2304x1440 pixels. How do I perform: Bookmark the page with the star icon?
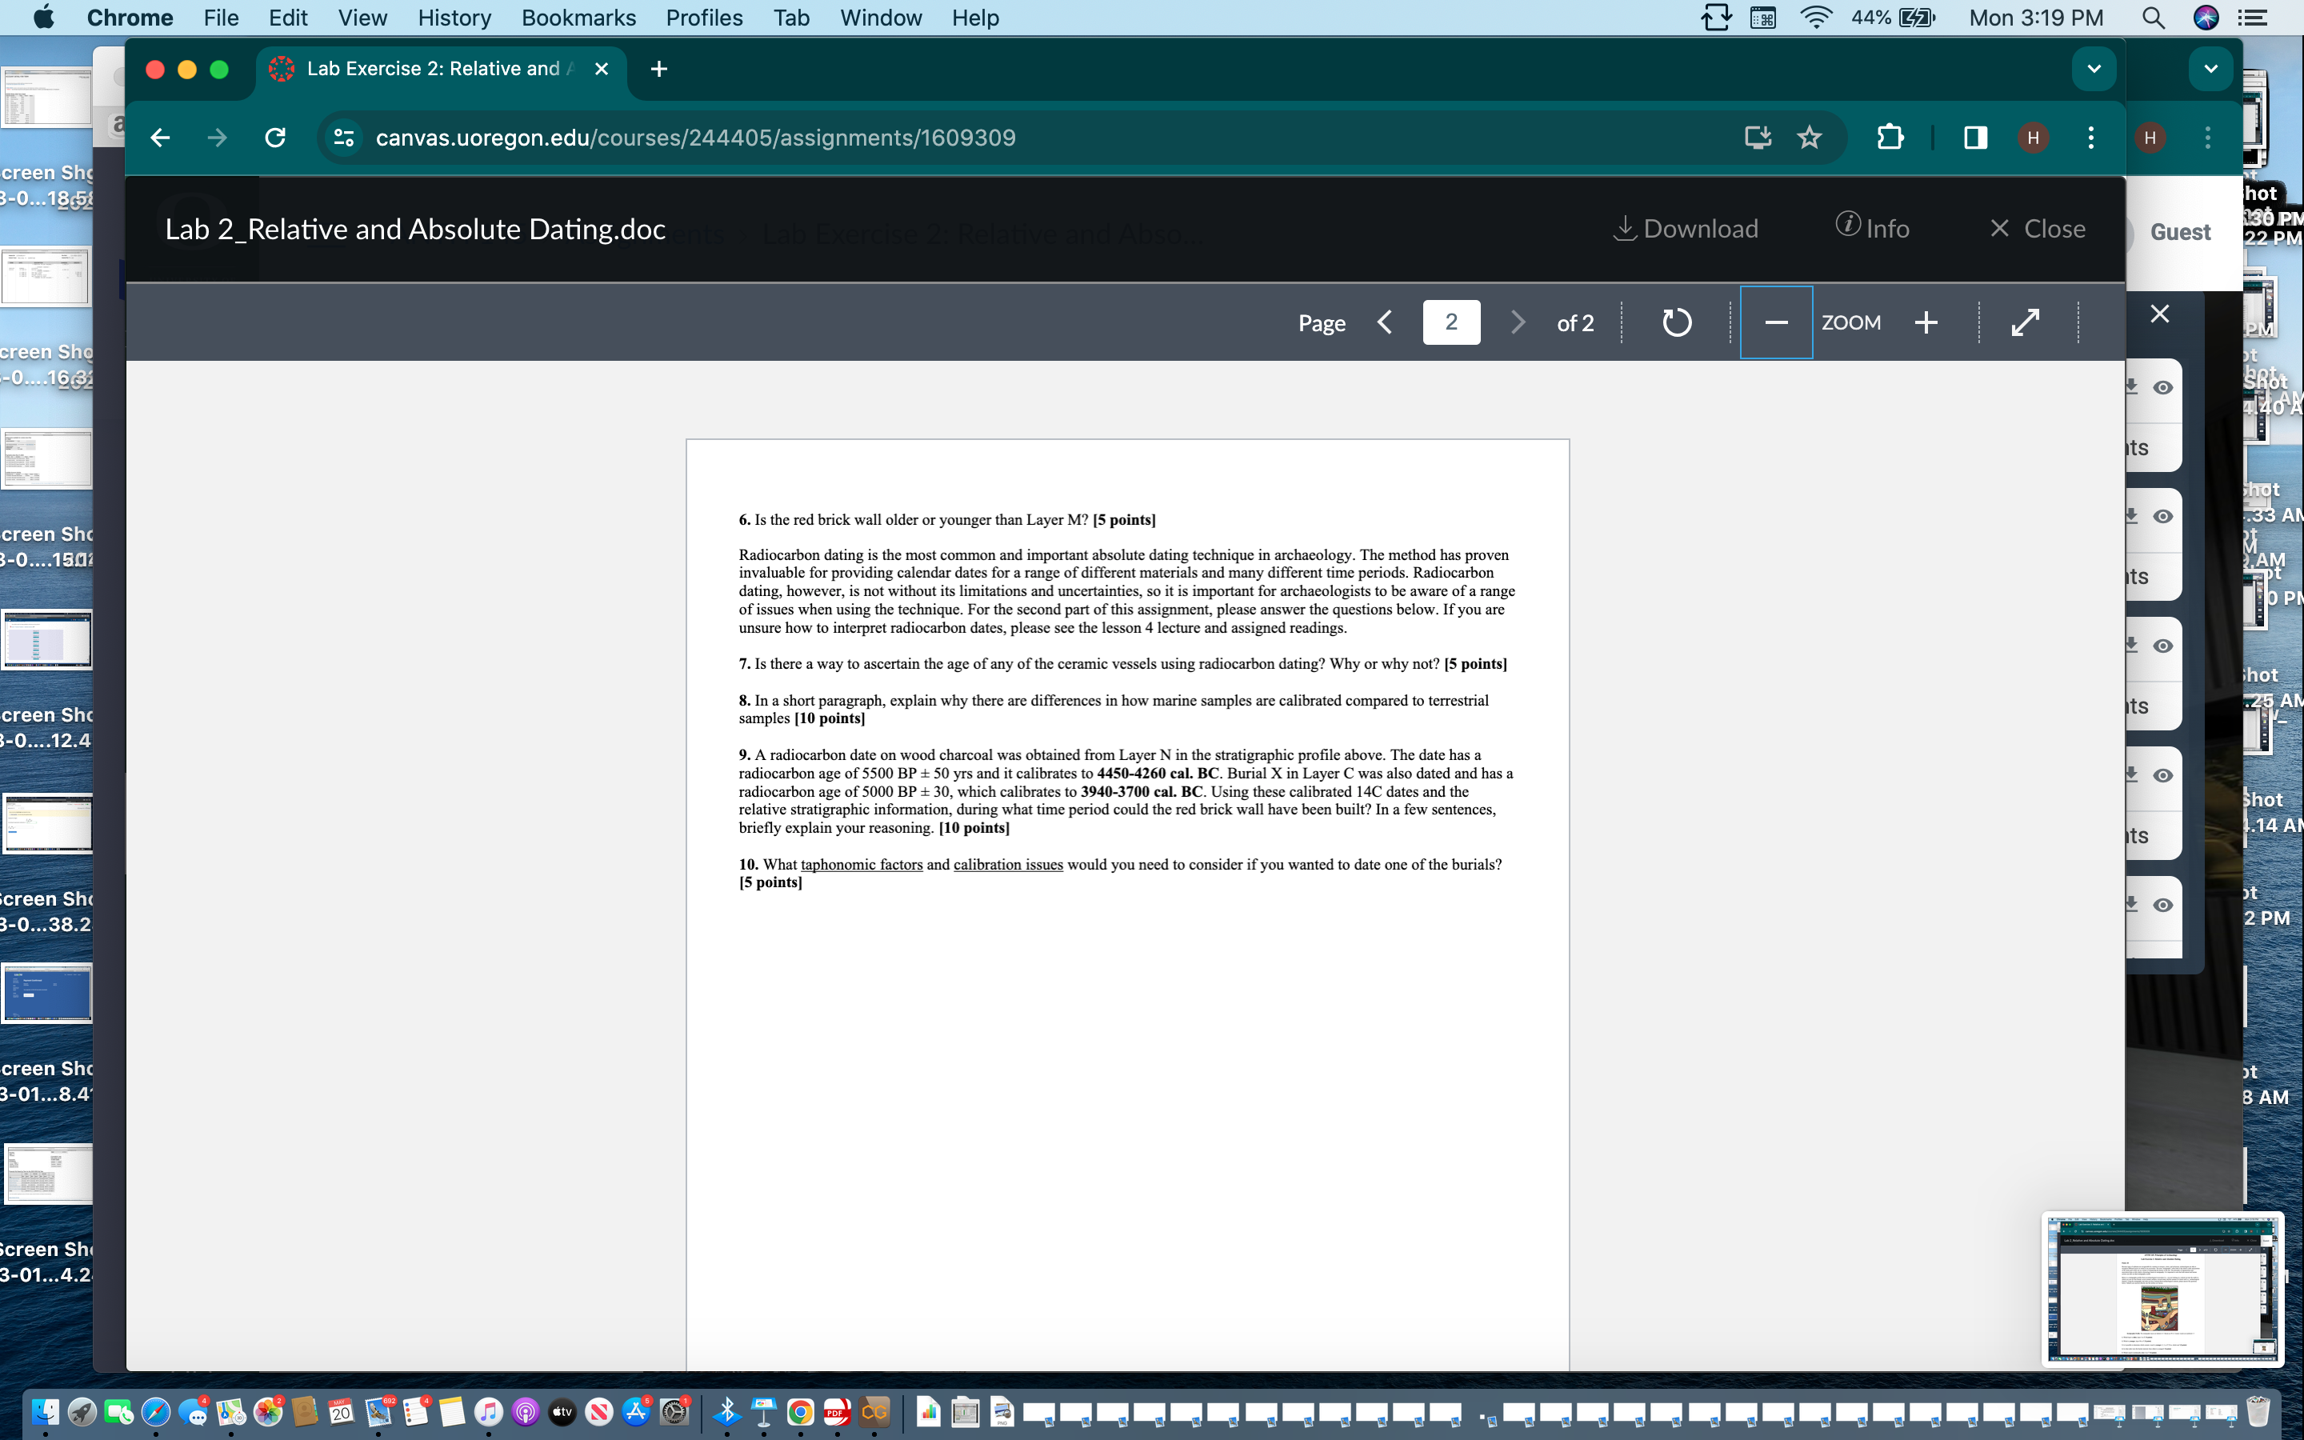tap(1808, 137)
